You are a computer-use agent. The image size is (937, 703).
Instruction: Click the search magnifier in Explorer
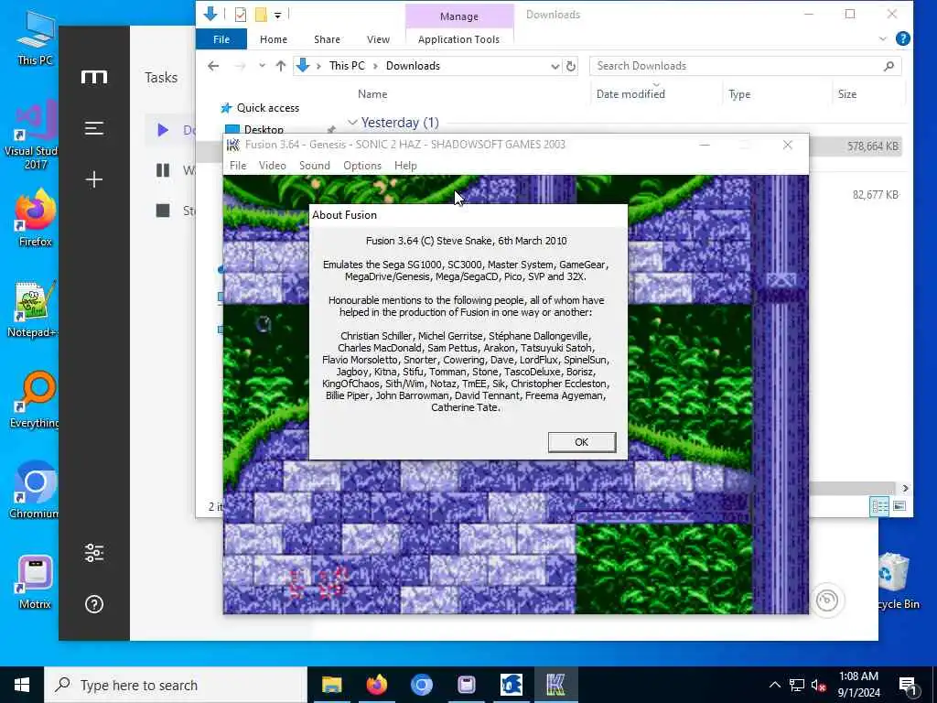point(889,66)
